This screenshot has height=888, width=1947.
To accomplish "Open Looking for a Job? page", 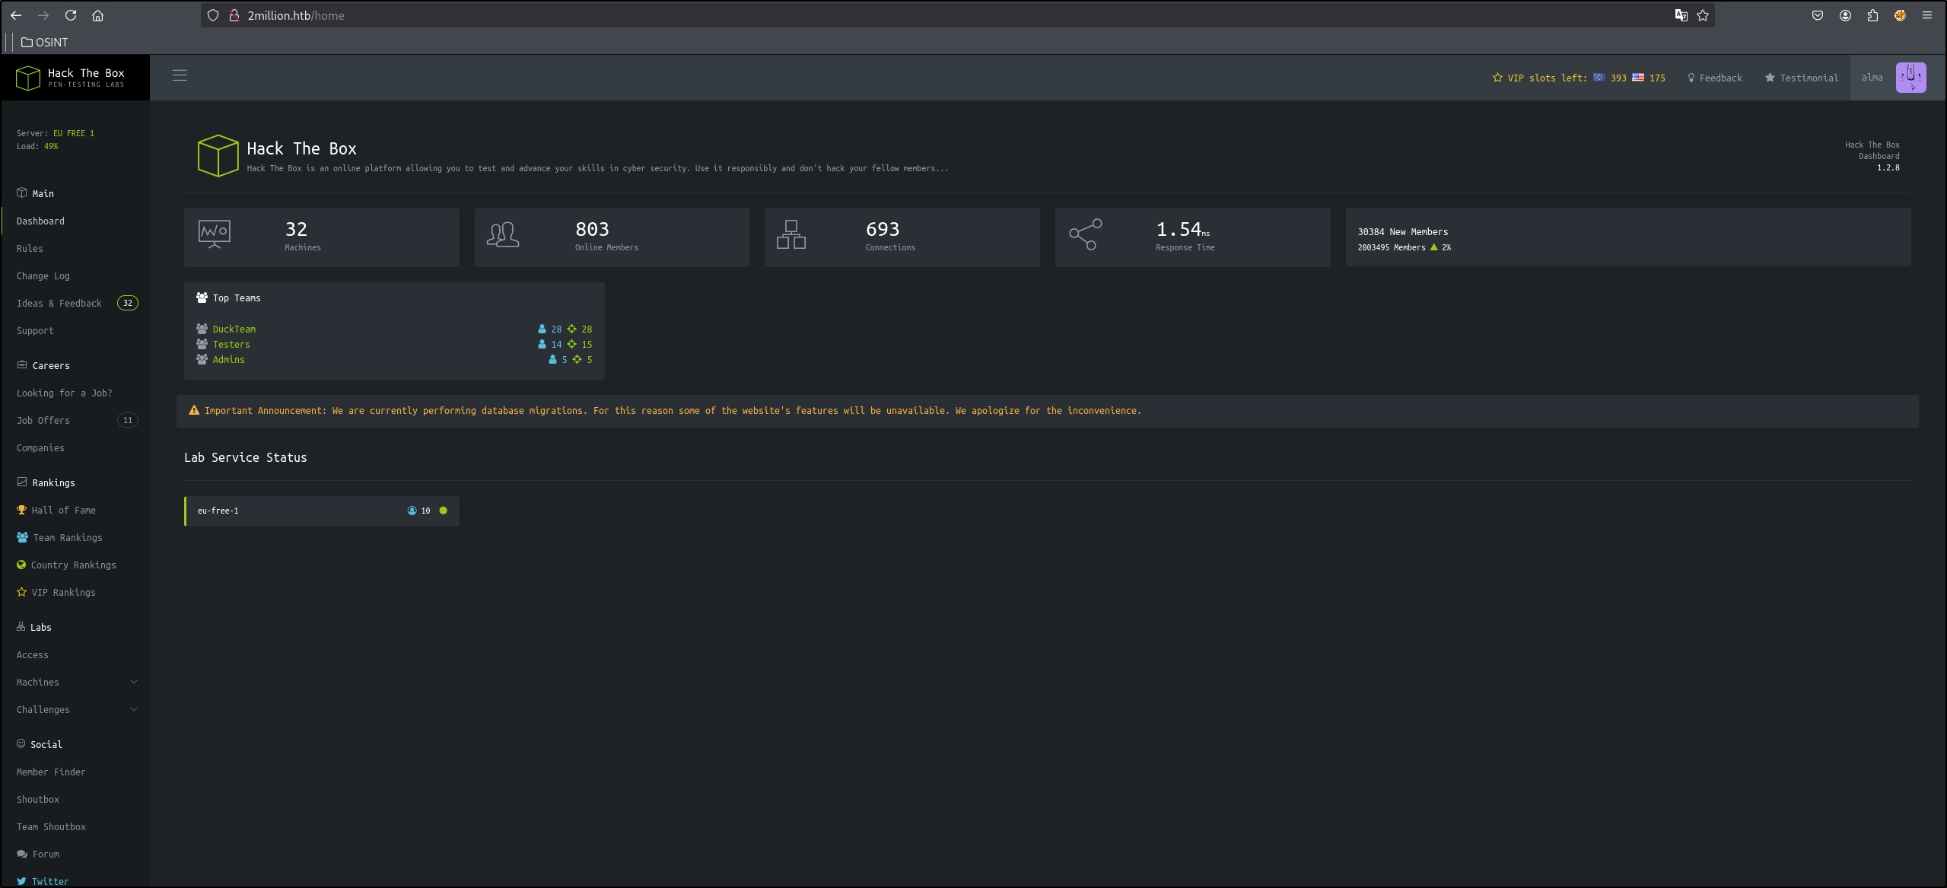I will (64, 393).
